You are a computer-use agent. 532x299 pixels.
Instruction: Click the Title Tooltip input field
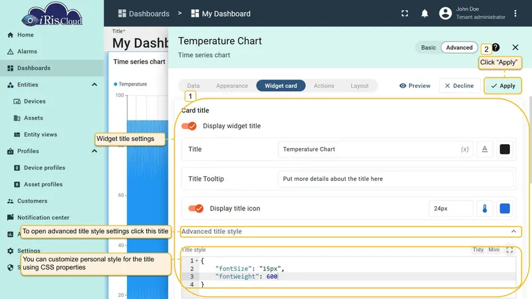(395, 179)
